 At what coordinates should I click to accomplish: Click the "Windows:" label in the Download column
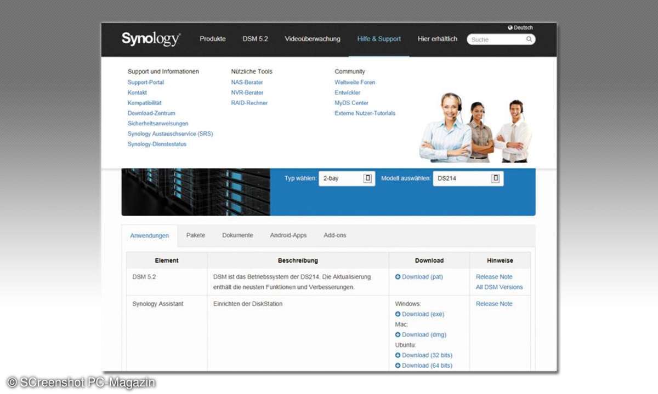coord(408,304)
